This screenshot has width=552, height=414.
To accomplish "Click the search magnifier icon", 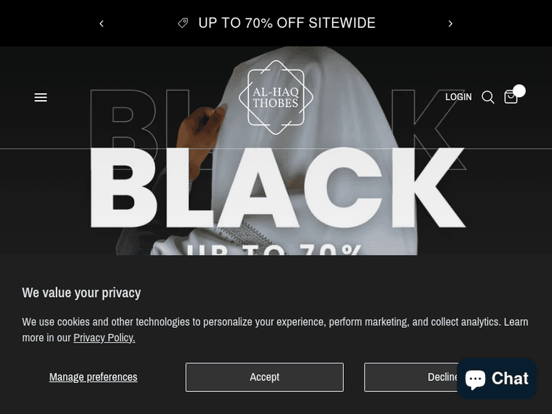I will (488, 97).
